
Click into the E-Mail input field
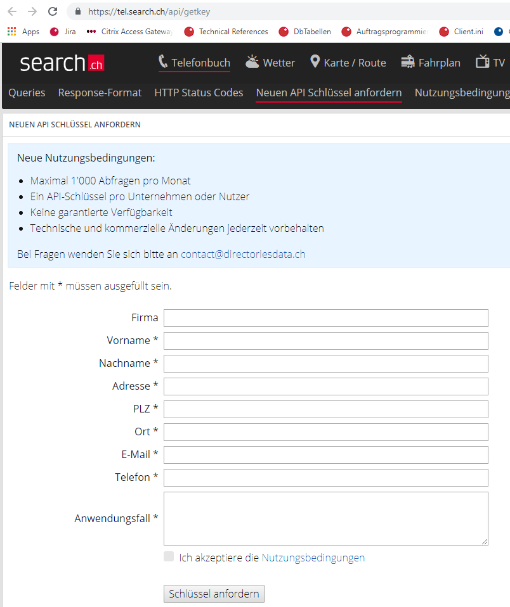(325, 455)
